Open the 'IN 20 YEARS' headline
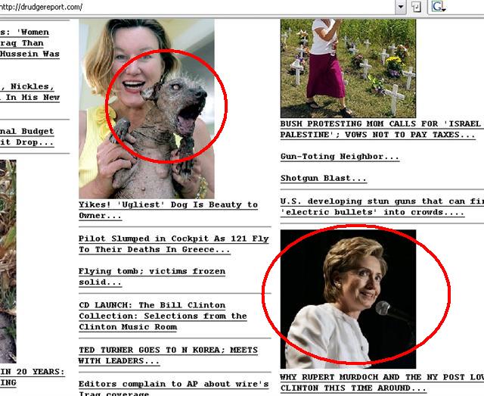This screenshot has height=396, width=484. click(33, 377)
